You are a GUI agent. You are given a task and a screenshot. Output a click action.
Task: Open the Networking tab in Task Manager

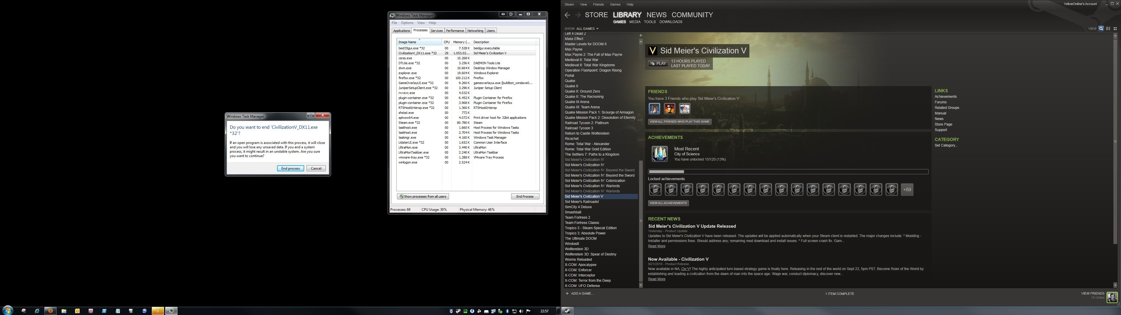point(475,31)
